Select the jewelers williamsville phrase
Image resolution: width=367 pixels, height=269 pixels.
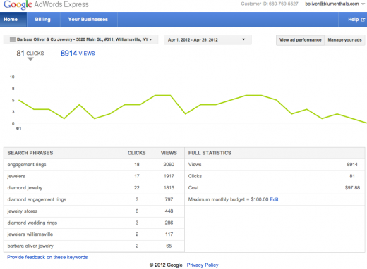(x=30, y=234)
